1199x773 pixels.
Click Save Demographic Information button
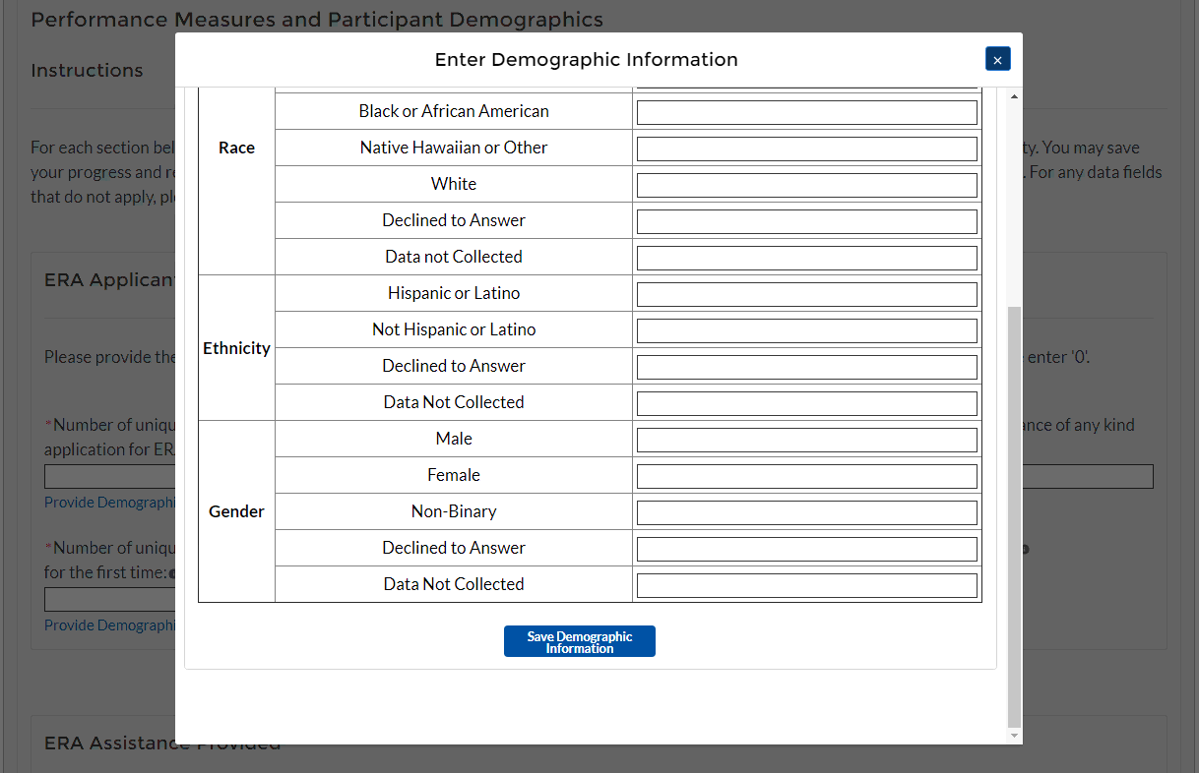[x=579, y=641]
